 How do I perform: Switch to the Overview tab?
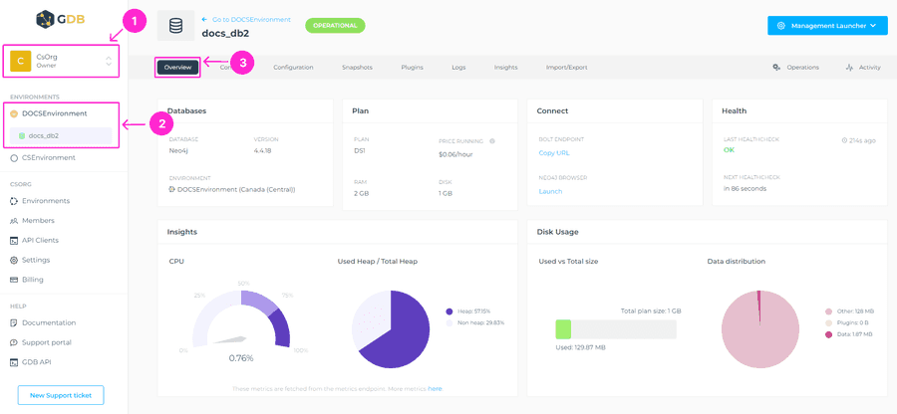pyautogui.click(x=178, y=68)
